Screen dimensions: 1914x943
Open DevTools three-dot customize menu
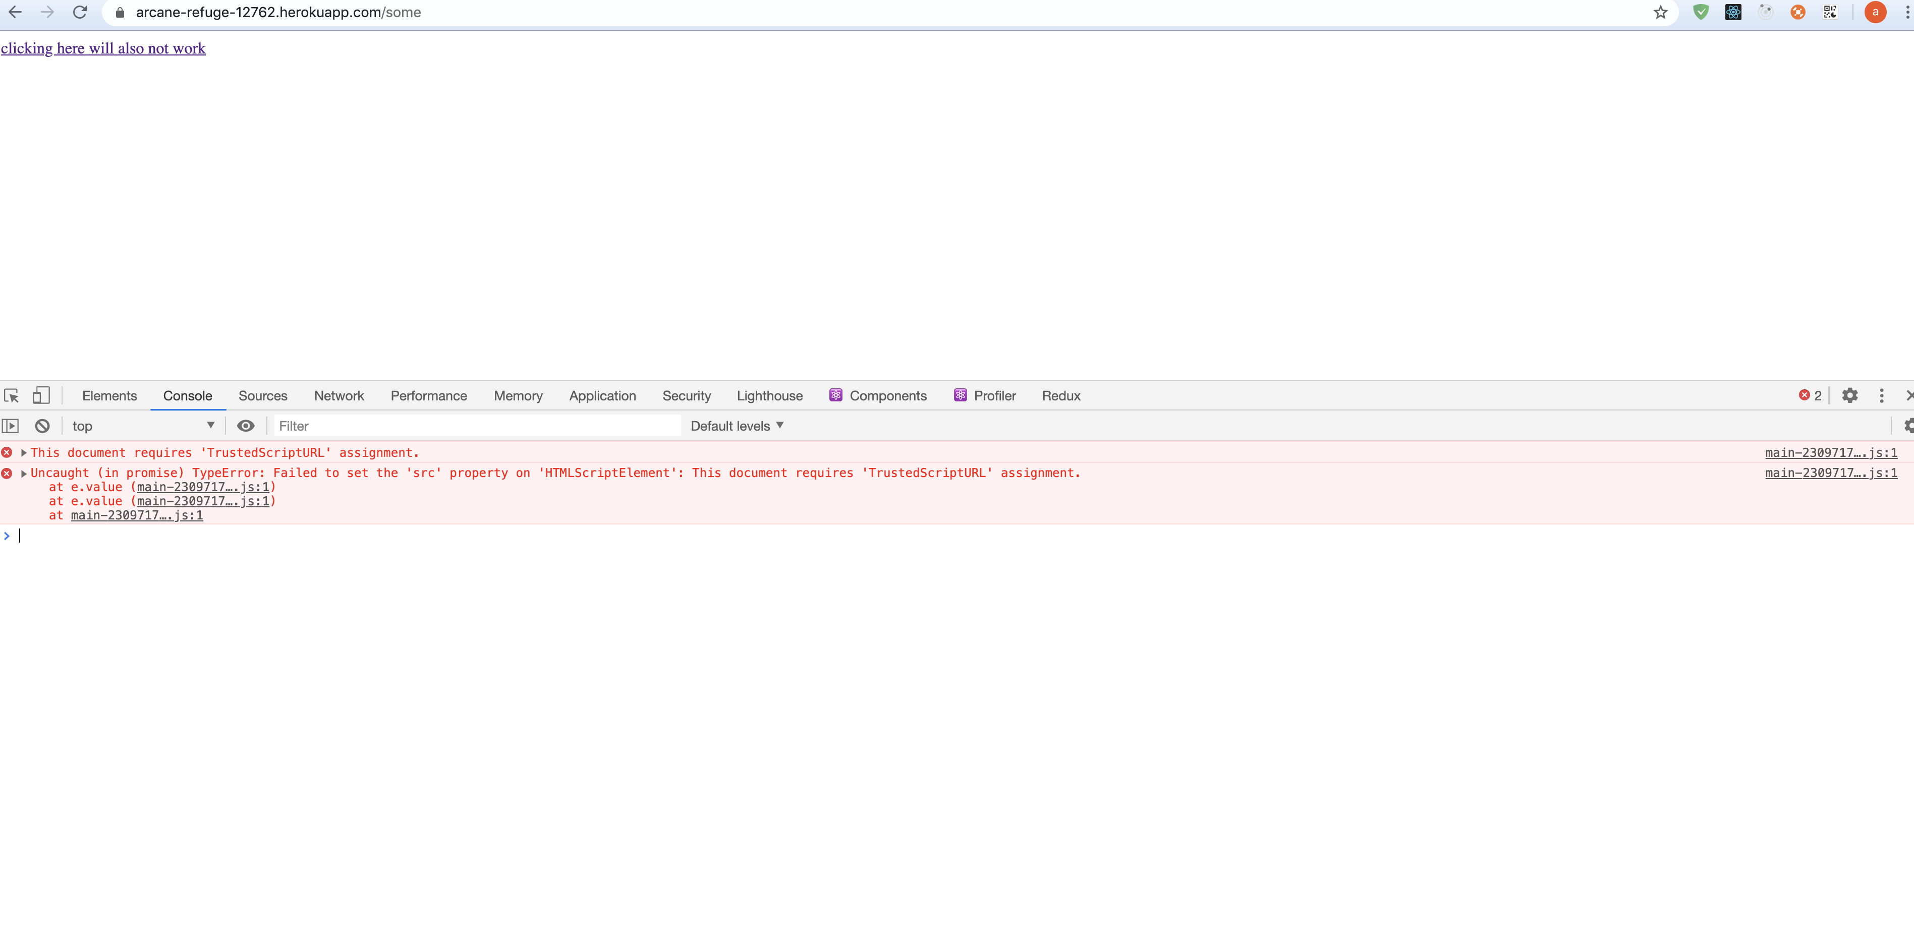click(1881, 396)
